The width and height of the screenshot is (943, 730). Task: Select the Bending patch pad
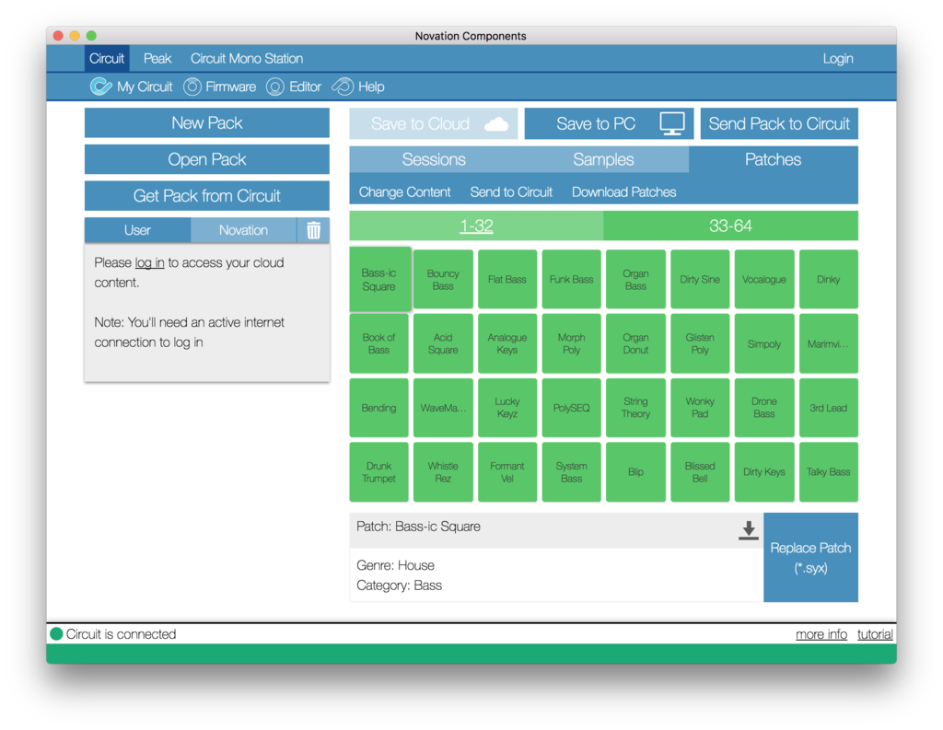pos(378,408)
